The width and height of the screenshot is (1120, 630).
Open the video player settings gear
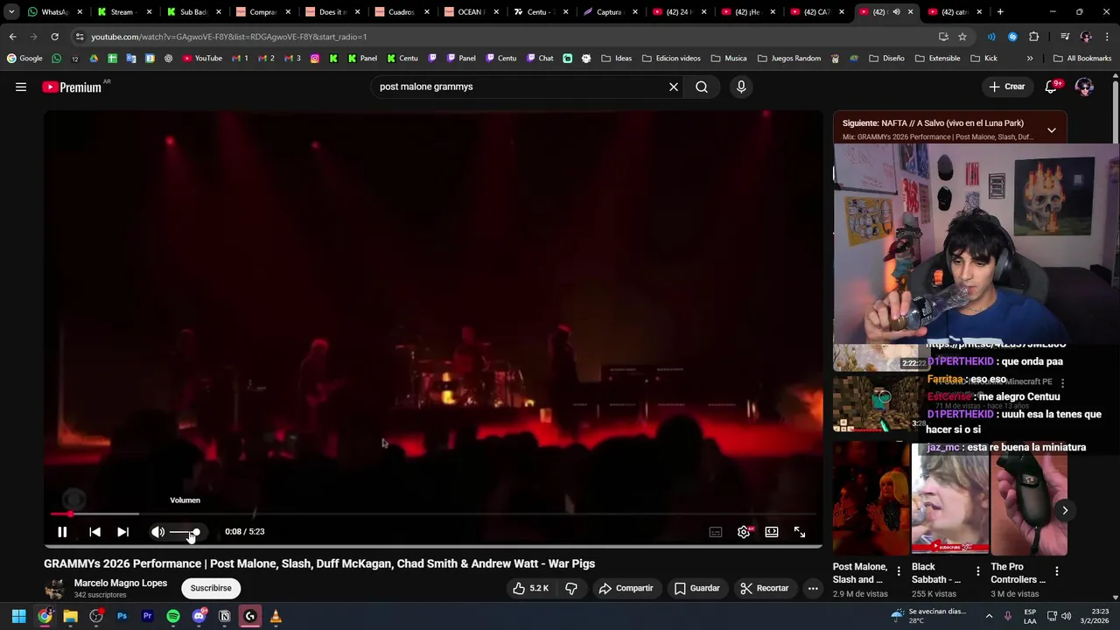[x=744, y=532]
